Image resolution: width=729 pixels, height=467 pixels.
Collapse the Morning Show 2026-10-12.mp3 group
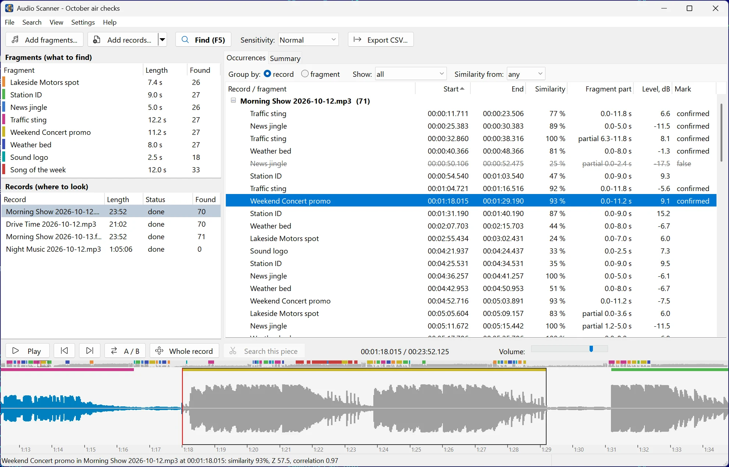233,100
